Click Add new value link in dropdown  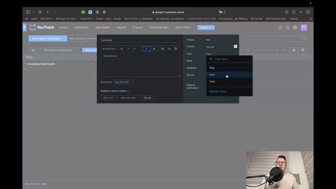point(218,91)
